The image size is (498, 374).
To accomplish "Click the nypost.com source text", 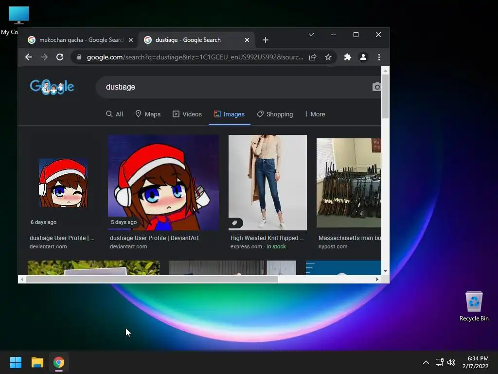I will [333, 247].
